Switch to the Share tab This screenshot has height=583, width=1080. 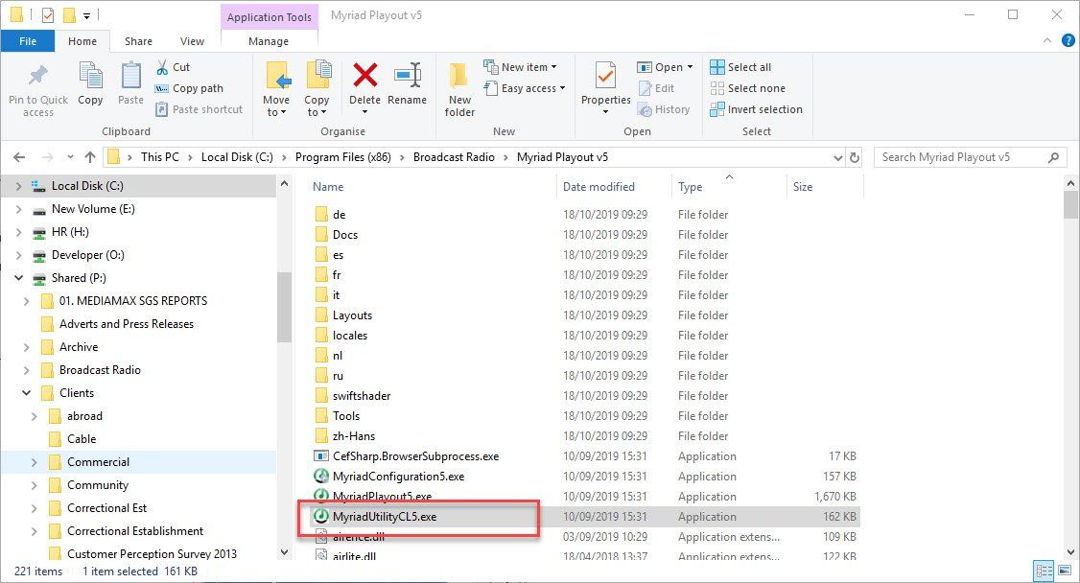138,41
